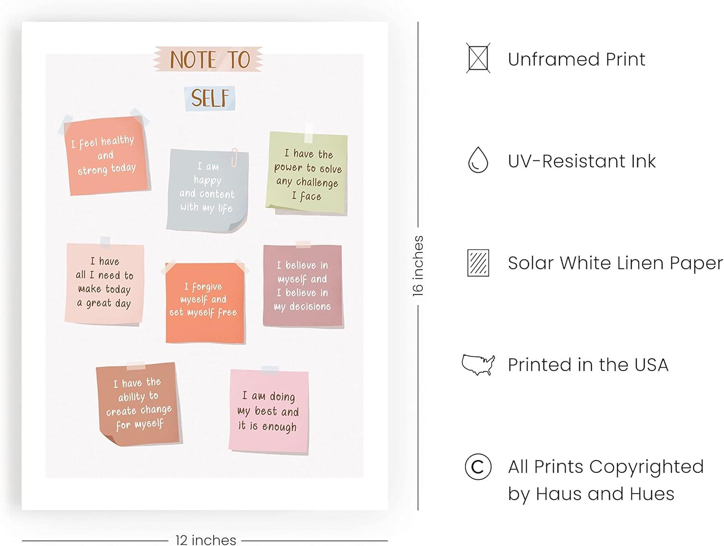Click Solar White Linen Paper text
Screen dimensions: 724x546
(615, 263)
